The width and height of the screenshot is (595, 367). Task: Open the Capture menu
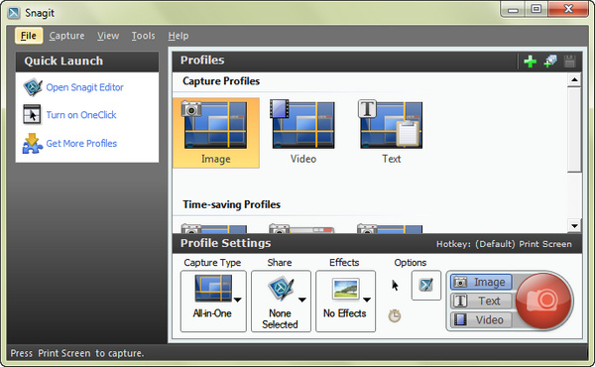66,36
